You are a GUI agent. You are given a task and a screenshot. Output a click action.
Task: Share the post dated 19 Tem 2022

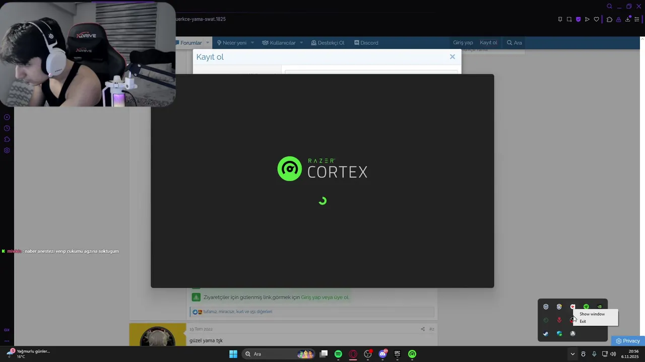423,329
